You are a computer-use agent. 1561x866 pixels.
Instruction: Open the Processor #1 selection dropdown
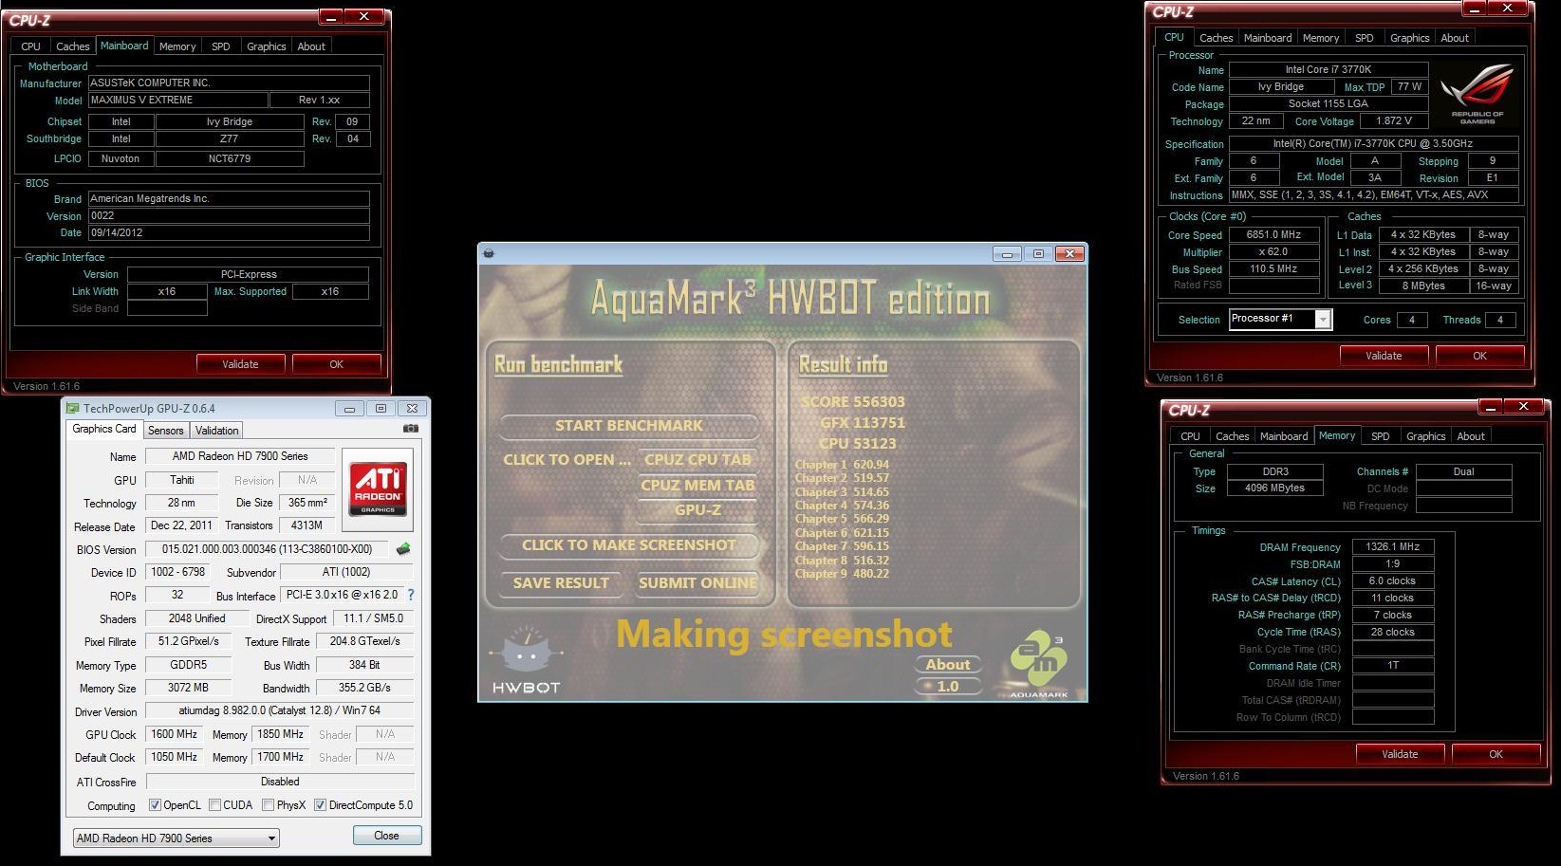coord(1280,320)
